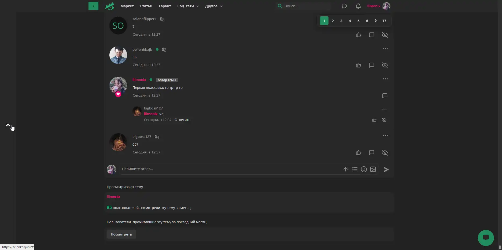Open the Маркет menu item
This screenshot has height=250, width=502.
click(x=127, y=6)
